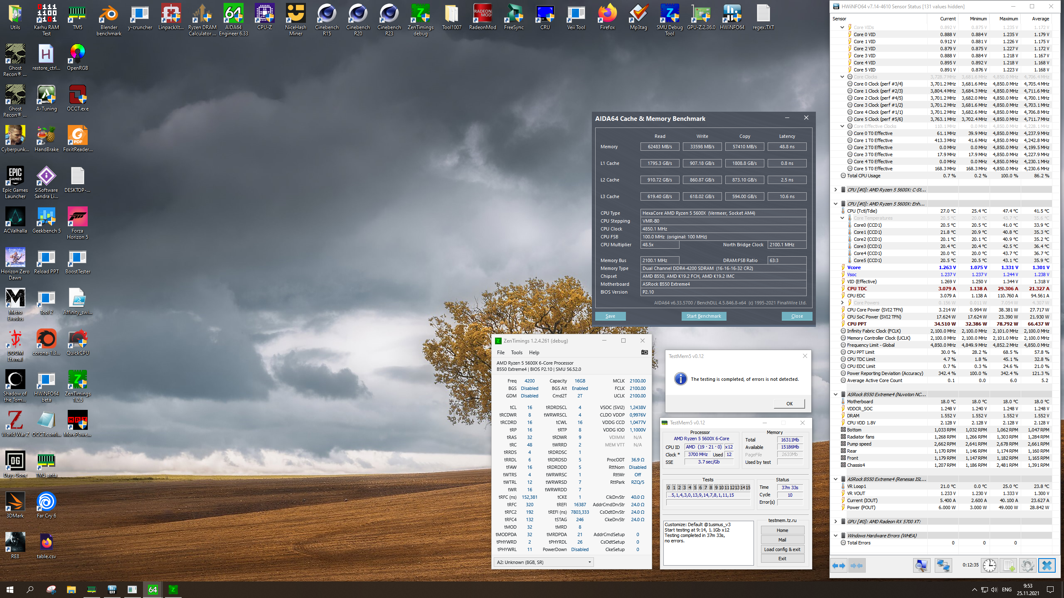Click Load config & exit button
This screenshot has height=598, width=1064.
(x=782, y=549)
